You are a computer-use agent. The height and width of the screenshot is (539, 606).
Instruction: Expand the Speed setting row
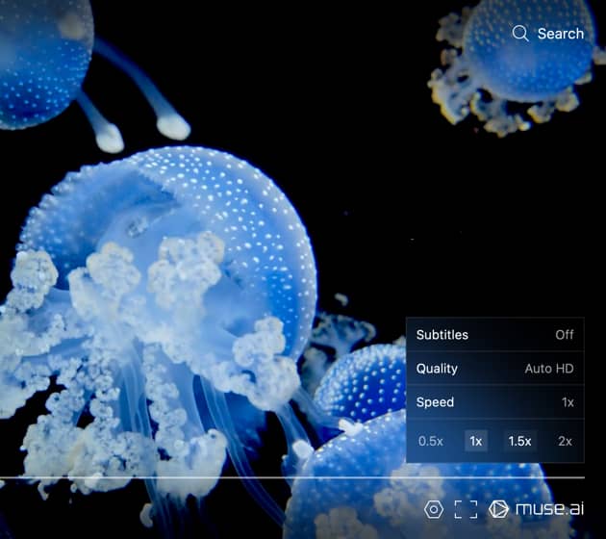pos(435,402)
